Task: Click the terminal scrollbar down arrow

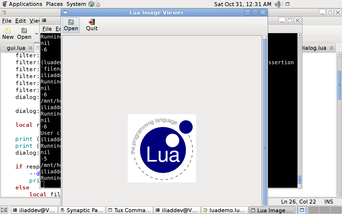Action: (299, 186)
